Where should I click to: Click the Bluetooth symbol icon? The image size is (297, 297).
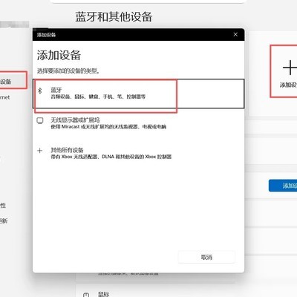point(40,91)
